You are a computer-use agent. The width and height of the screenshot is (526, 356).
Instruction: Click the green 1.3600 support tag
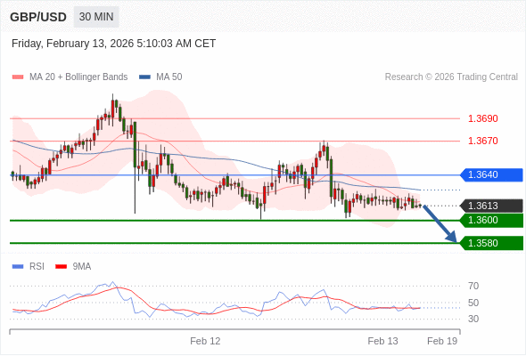[491, 221]
